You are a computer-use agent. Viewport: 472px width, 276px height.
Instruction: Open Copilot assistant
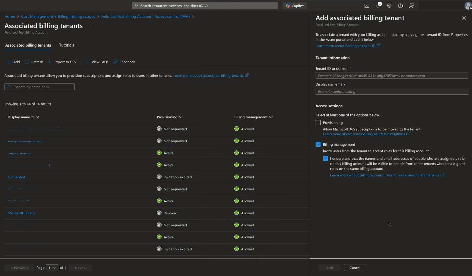tap(295, 6)
